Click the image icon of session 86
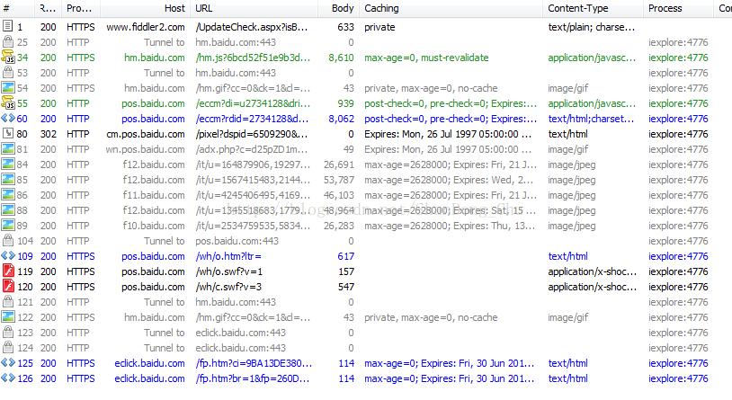Screen dimensions: 732x400 point(8,195)
